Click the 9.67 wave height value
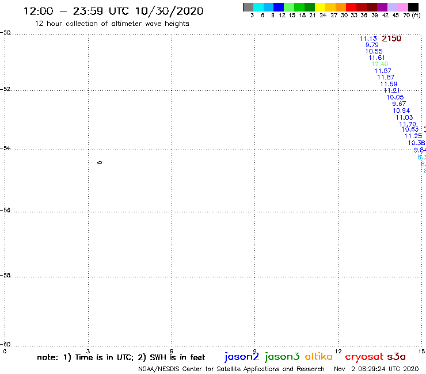426x374 pixels. click(399, 104)
